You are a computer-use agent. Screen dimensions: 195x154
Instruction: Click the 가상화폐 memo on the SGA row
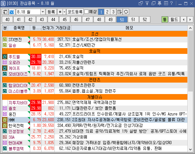80,137
